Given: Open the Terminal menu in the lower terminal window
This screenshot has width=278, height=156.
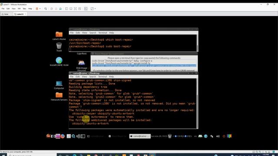Looking at the screenshot, I should [x=103, y=77].
